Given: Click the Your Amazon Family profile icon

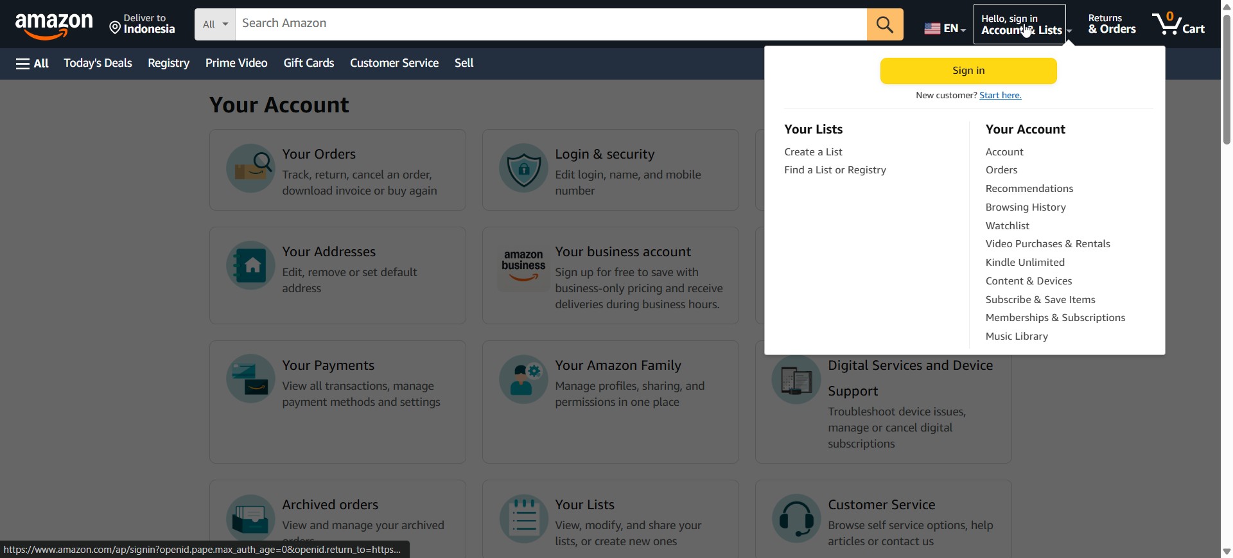Looking at the screenshot, I should click(x=523, y=379).
